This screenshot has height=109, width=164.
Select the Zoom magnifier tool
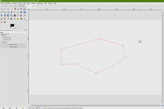point(5,12)
